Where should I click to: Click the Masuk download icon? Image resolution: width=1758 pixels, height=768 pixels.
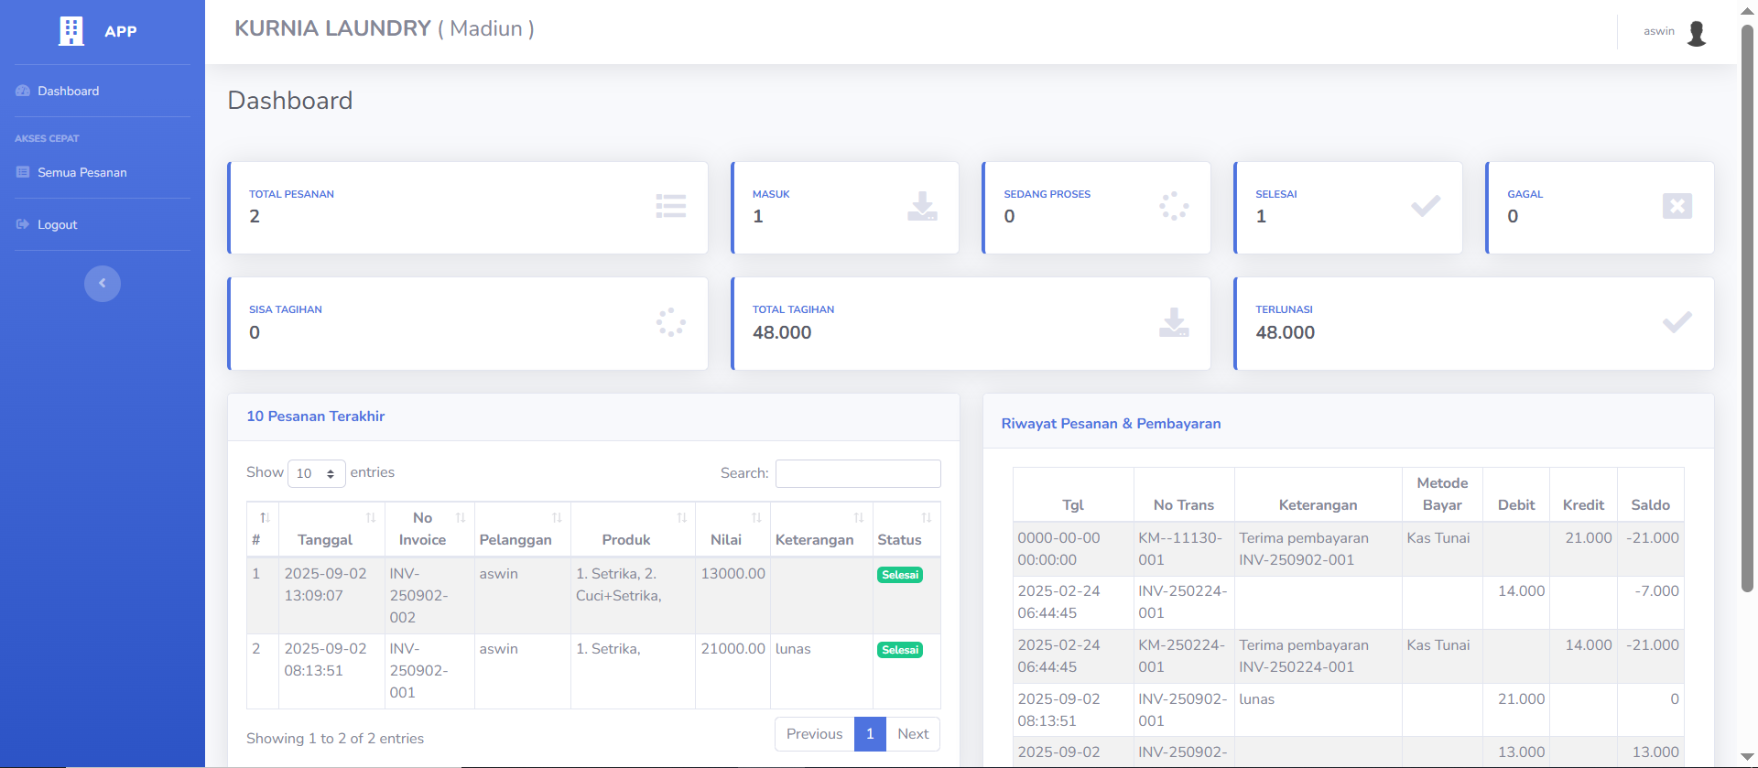click(921, 206)
